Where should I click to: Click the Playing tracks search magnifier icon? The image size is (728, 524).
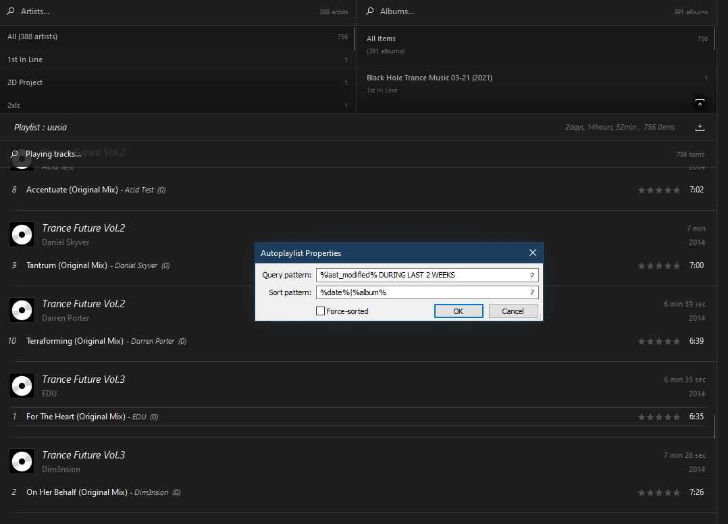pos(14,154)
